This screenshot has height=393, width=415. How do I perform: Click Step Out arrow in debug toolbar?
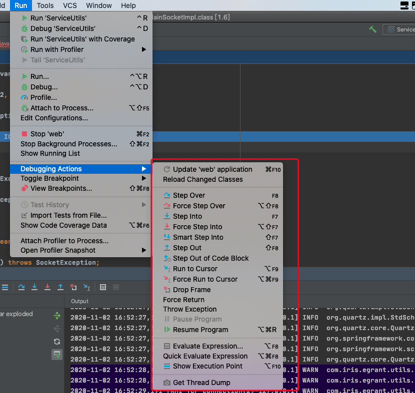point(60,287)
